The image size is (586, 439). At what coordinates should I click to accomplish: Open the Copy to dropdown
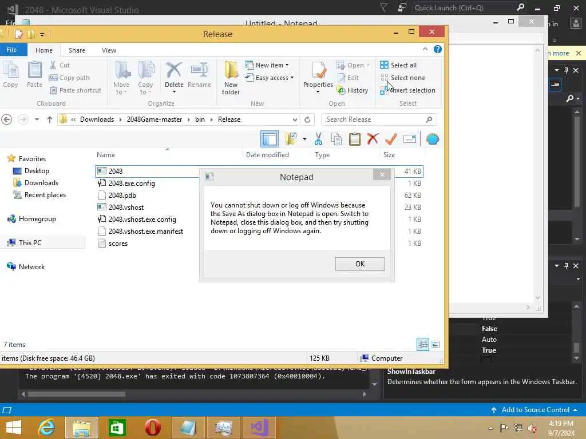(x=145, y=78)
